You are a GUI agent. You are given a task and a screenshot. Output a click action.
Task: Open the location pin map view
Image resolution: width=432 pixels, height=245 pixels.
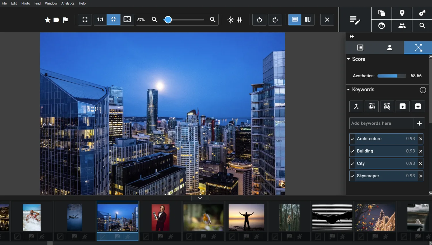(x=402, y=13)
